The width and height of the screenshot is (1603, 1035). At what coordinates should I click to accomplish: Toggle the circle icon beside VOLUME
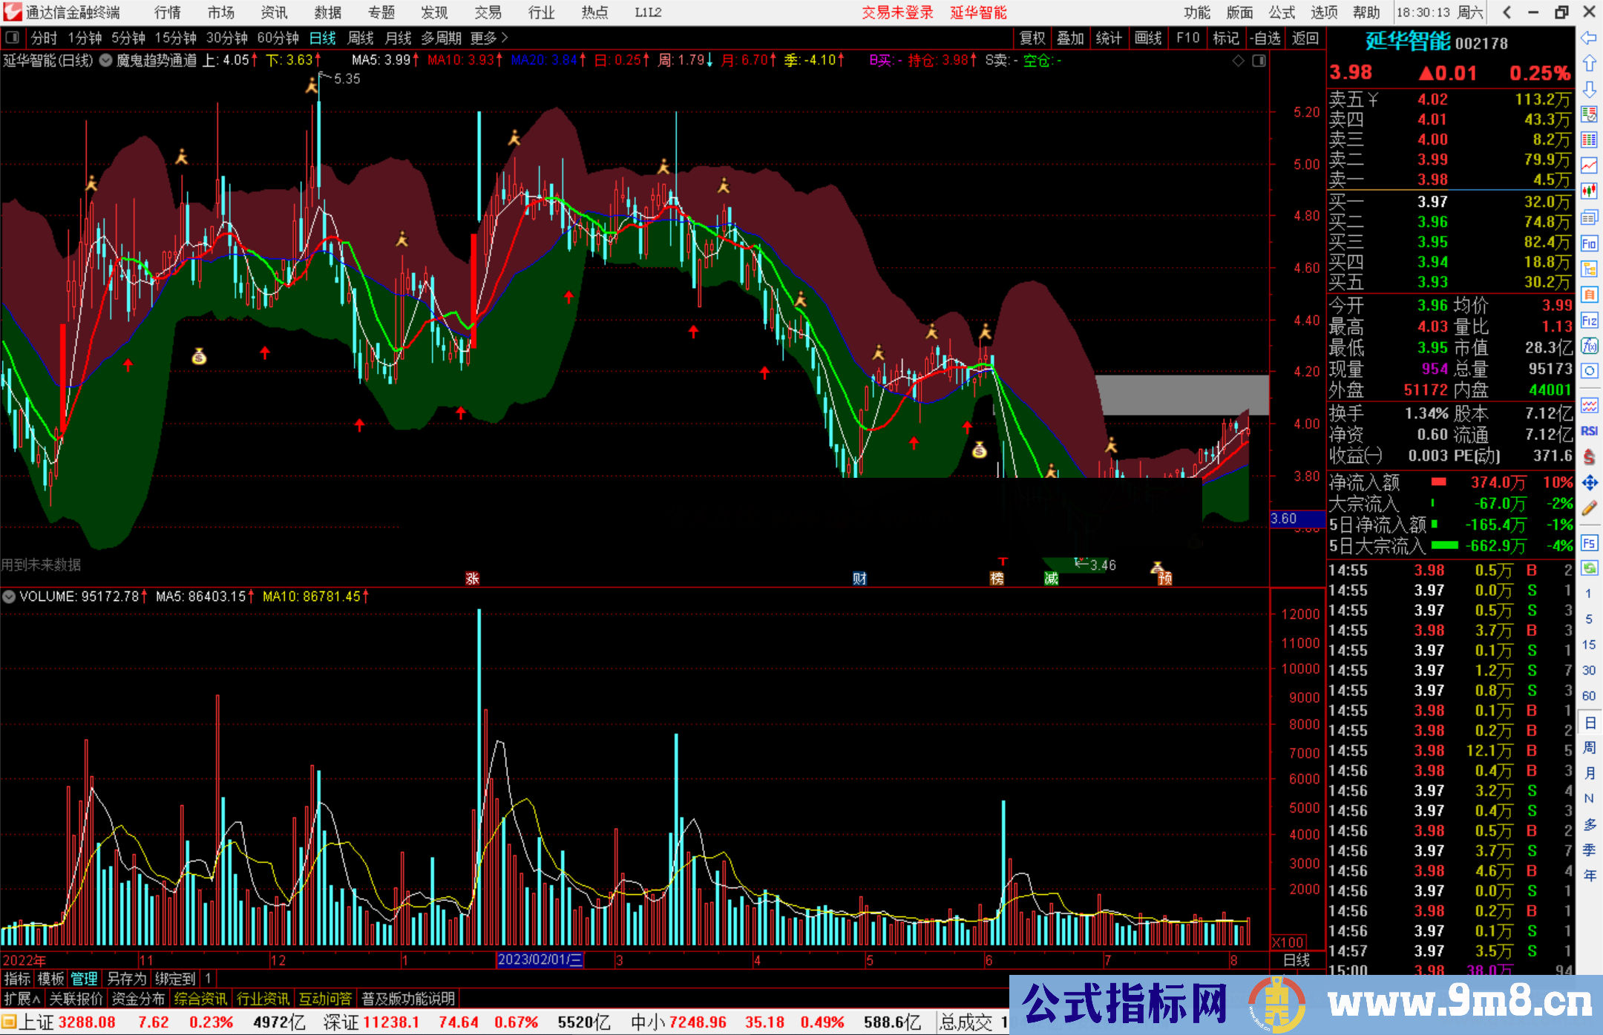pos(9,597)
